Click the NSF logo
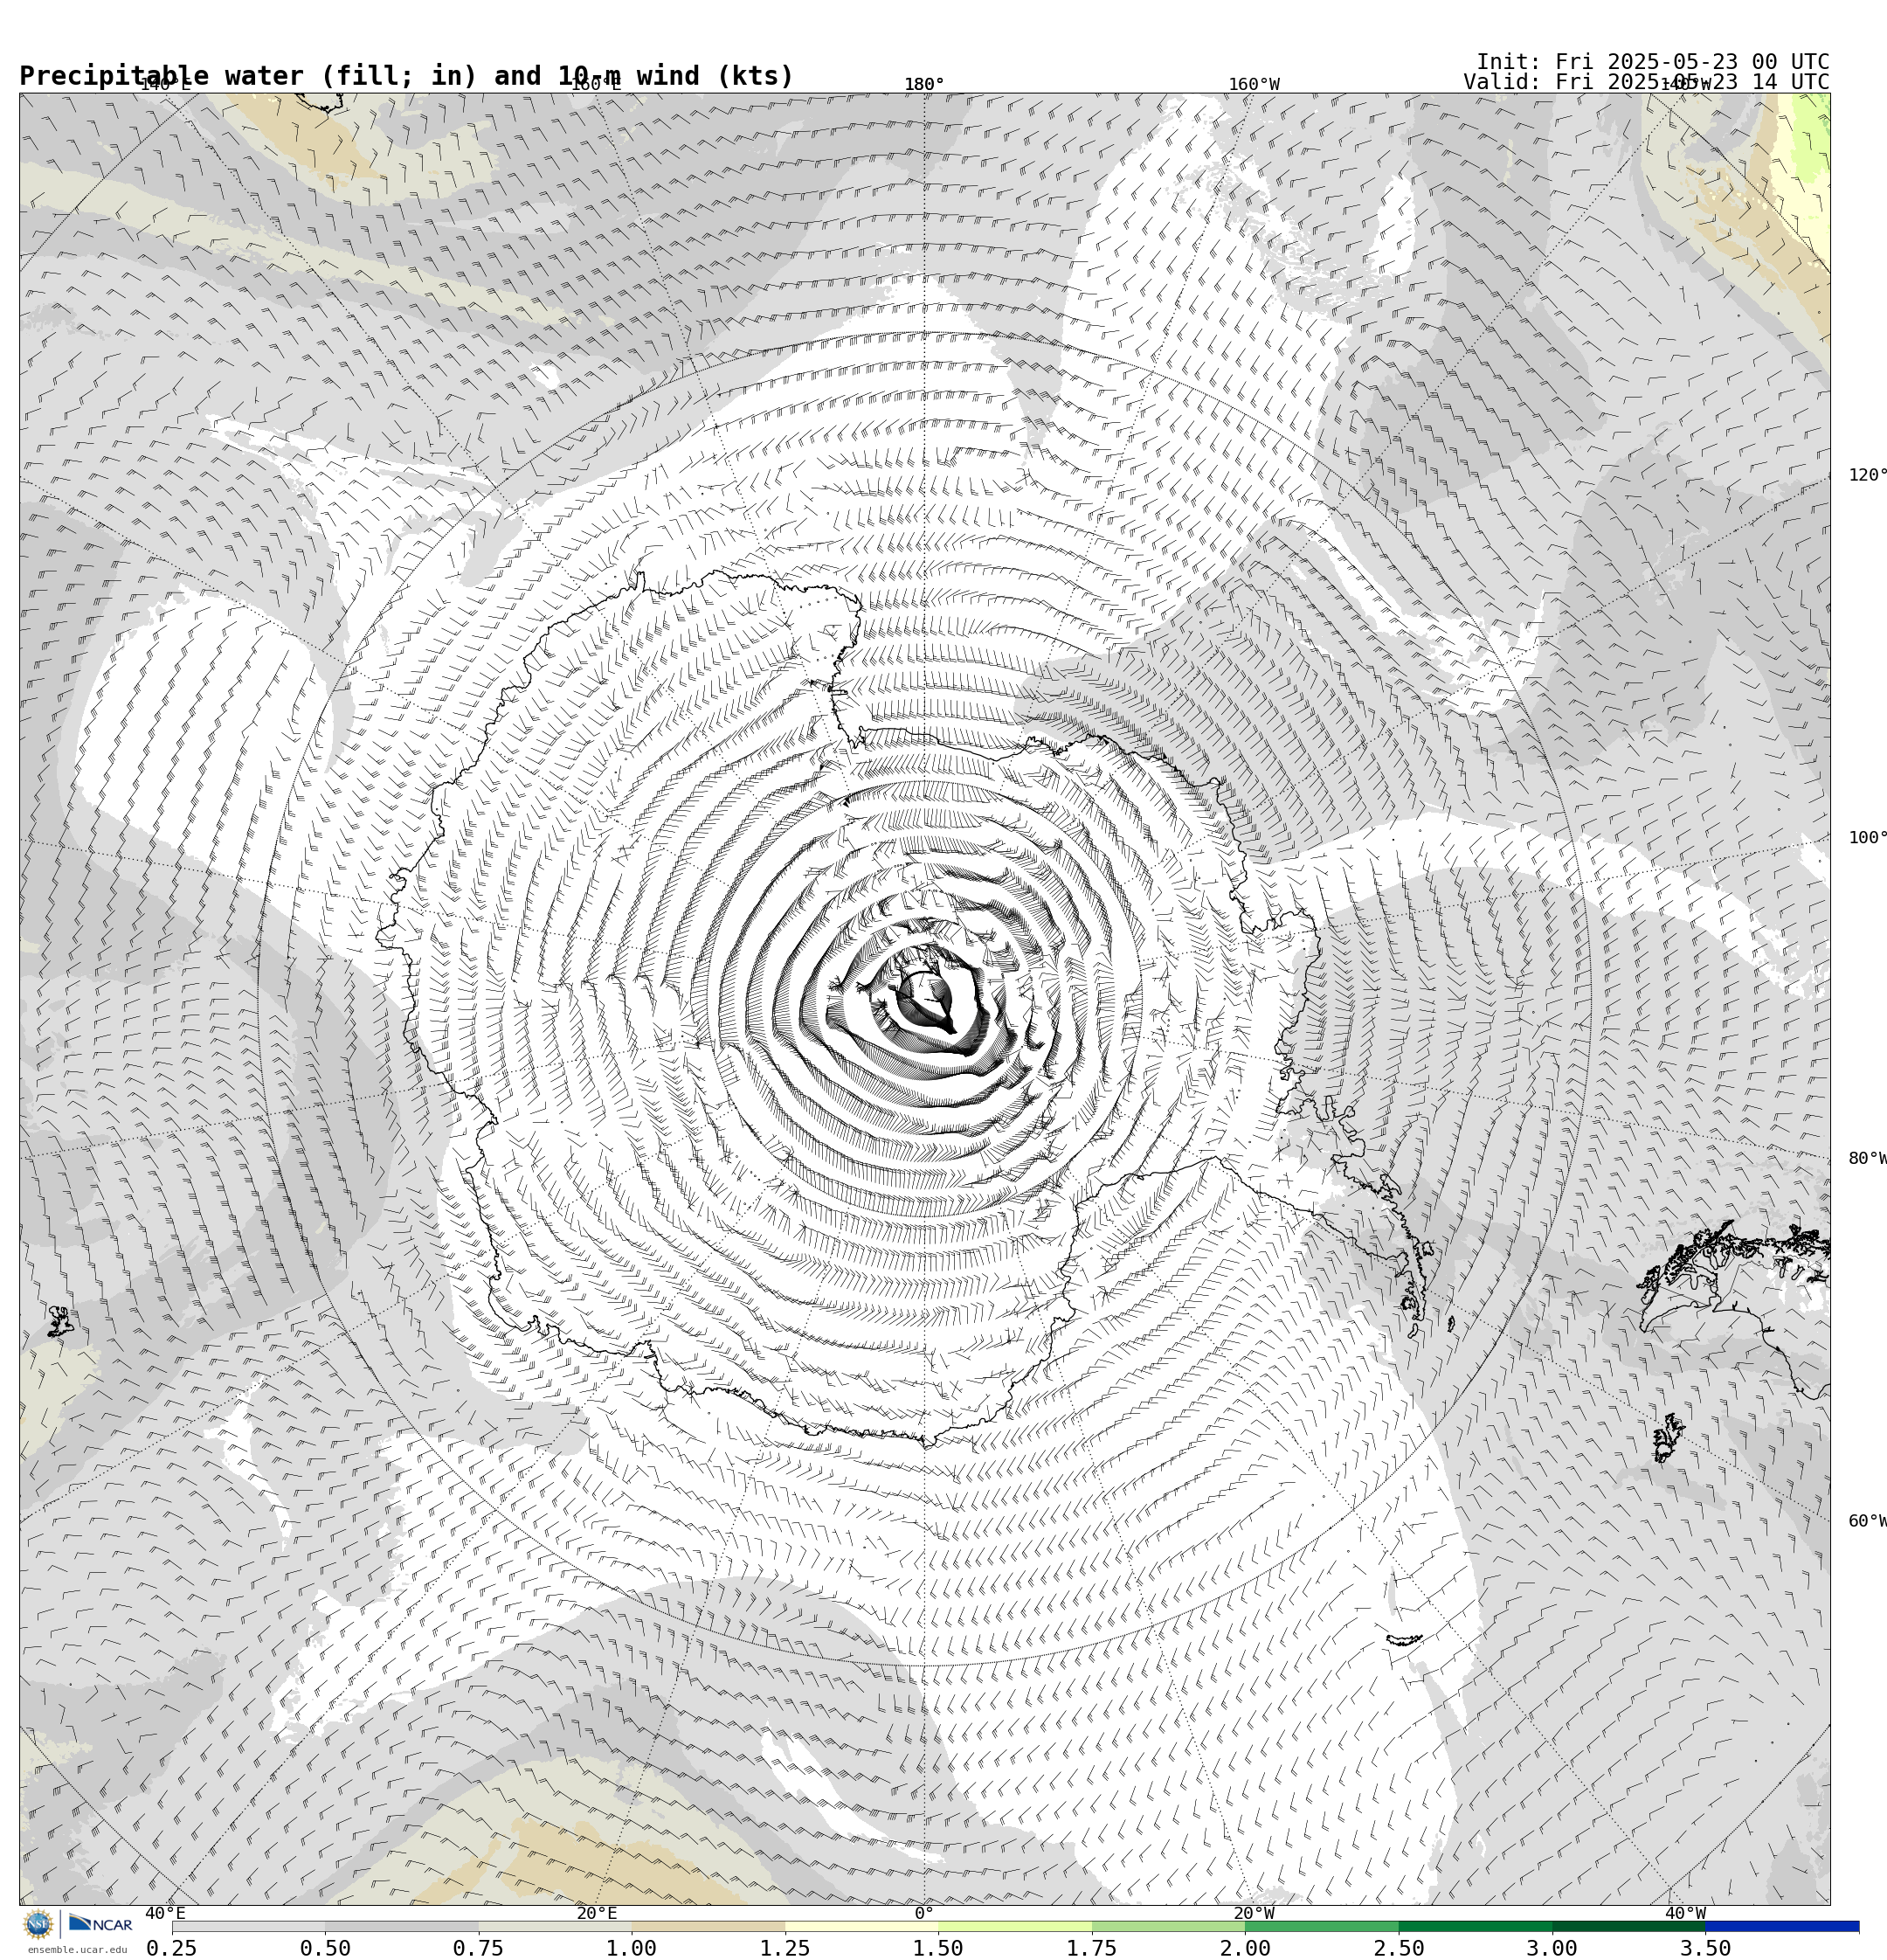This screenshot has height=1960, width=1887. click(38, 1923)
